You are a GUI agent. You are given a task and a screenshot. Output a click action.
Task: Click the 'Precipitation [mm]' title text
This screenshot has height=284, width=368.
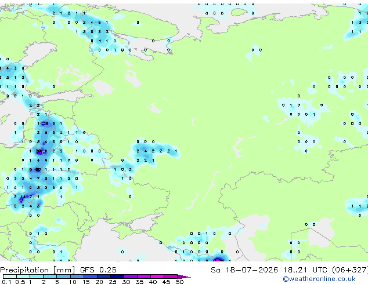38,270
